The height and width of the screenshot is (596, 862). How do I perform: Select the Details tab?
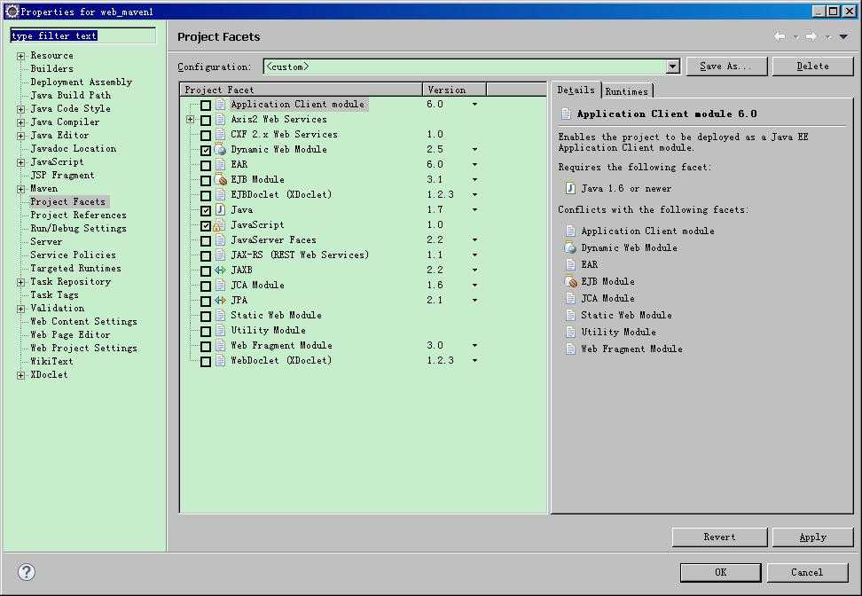(x=576, y=90)
